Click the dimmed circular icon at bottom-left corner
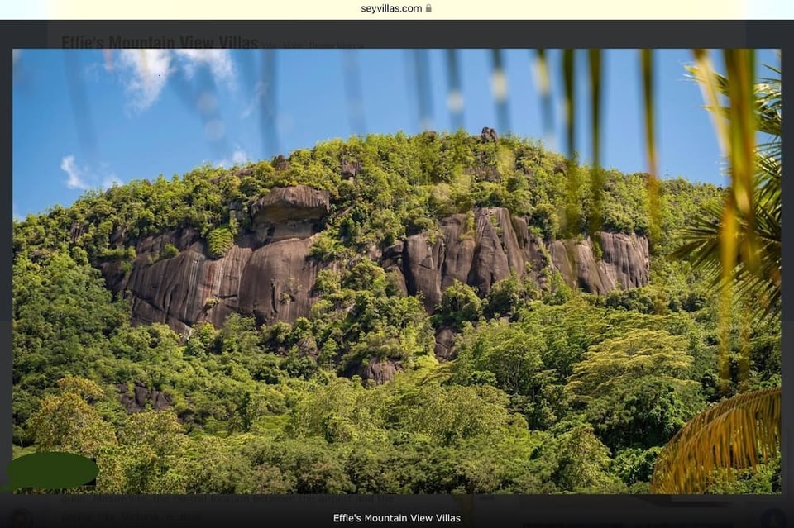Image resolution: width=794 pixels, height=528 pixels. pyautogui.click(x=20, y=518)
